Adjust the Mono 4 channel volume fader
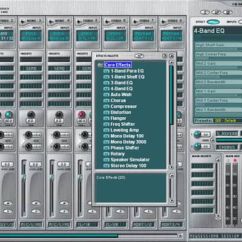 tap(52, 177)
